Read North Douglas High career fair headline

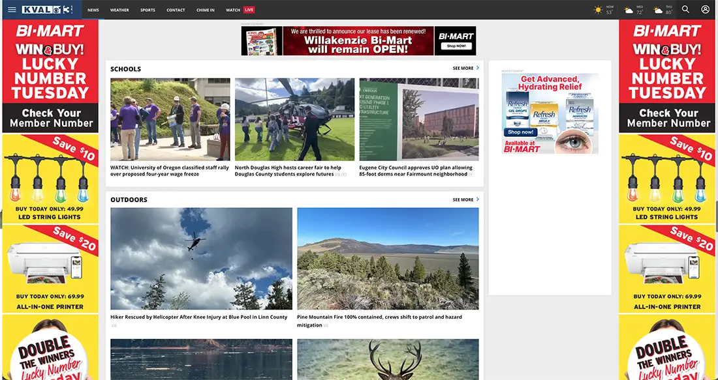tap(288, 171)
